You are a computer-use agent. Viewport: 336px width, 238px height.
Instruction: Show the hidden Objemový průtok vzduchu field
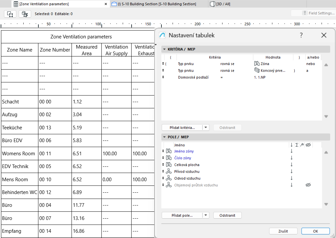[308, 185]
